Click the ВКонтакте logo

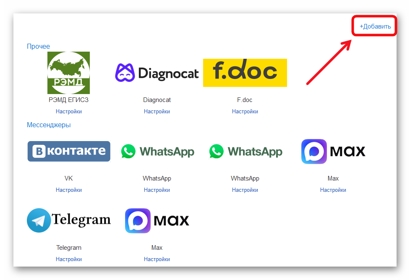[69, 151]
